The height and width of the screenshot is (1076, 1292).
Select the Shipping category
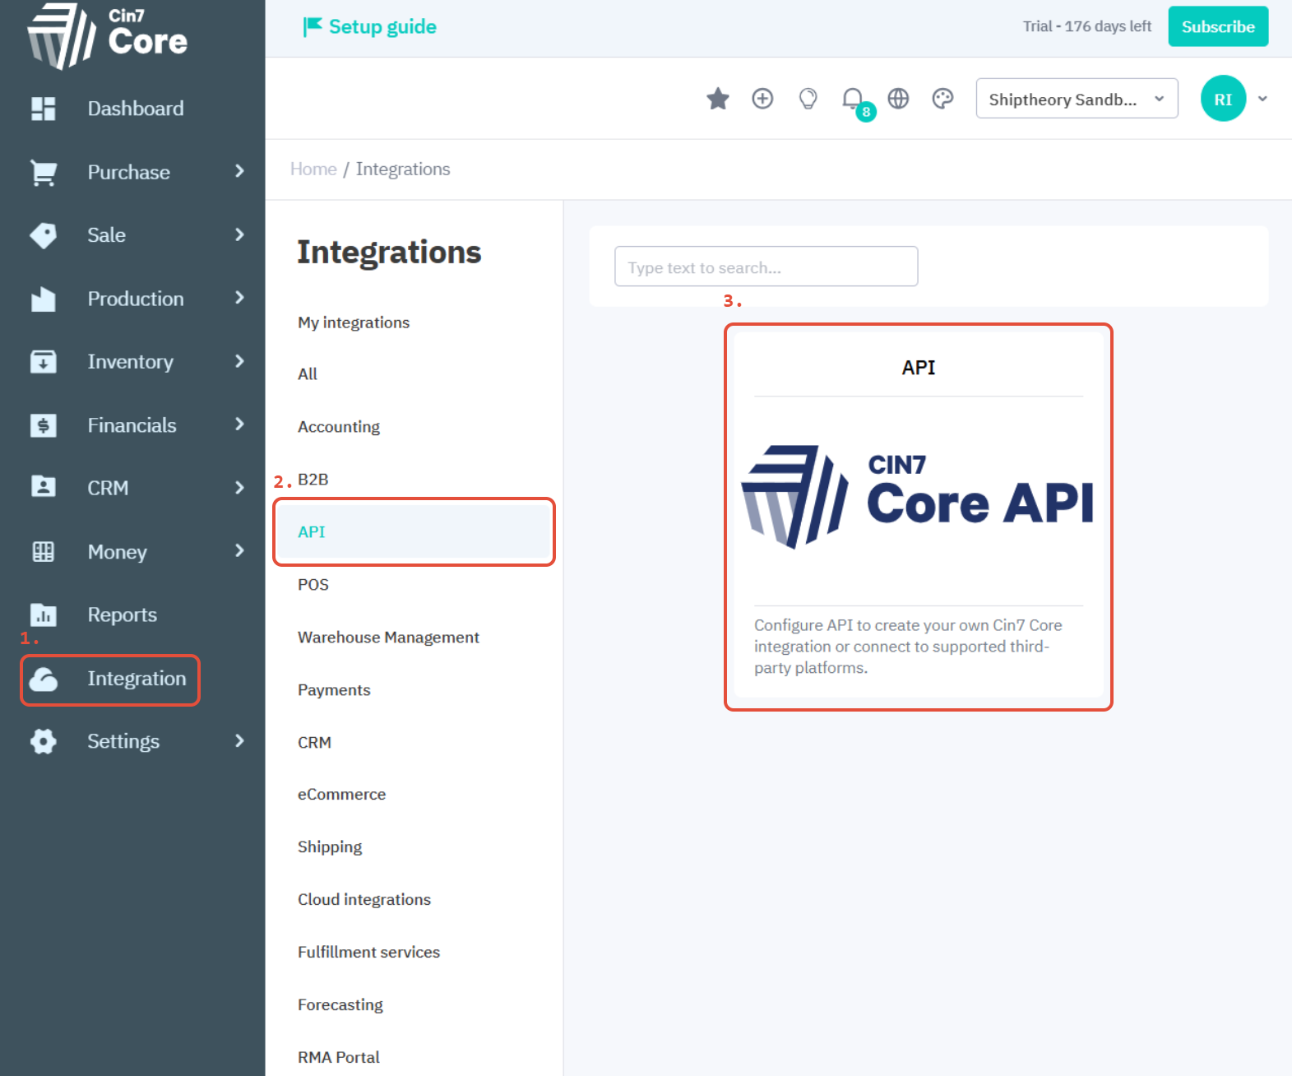(x=330, y=847)
